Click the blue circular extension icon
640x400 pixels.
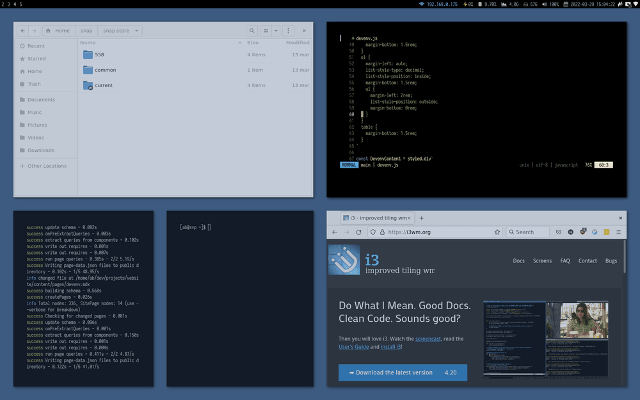click(595, 232)
